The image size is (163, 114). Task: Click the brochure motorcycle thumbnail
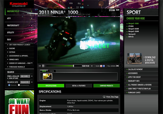pos(134,59)
